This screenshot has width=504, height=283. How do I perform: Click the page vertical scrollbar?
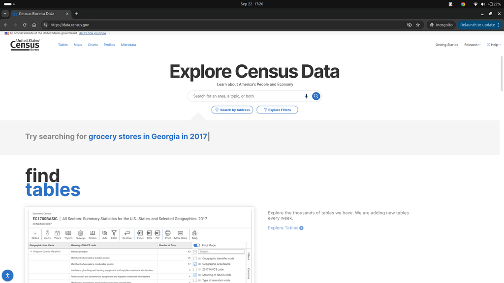pyautogui.click(x=502, y=74)
